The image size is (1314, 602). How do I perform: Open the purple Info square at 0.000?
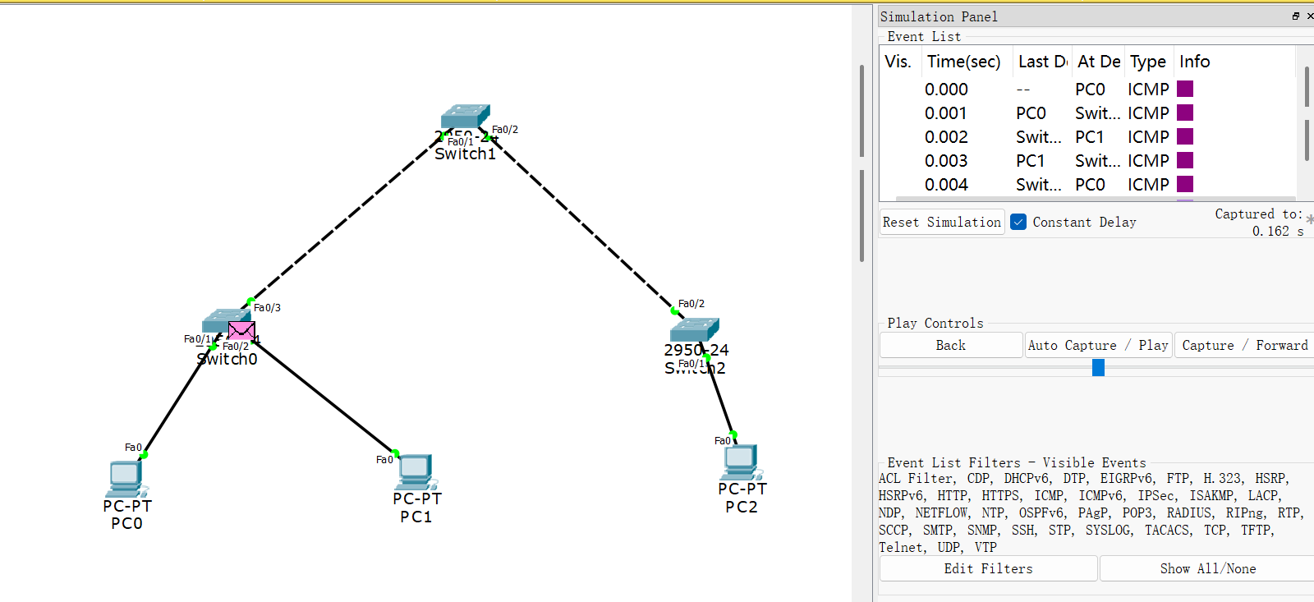(x=1185, y=89)
